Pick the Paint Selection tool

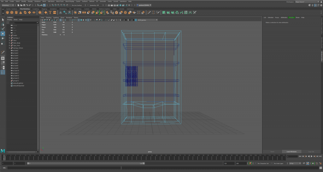pos(3,29)
